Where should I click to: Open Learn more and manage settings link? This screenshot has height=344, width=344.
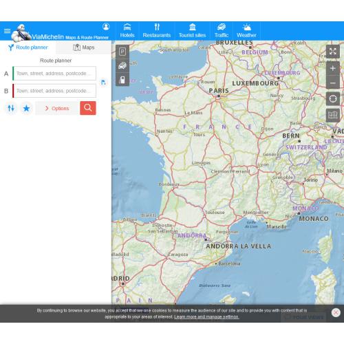(x=206, y=316)
